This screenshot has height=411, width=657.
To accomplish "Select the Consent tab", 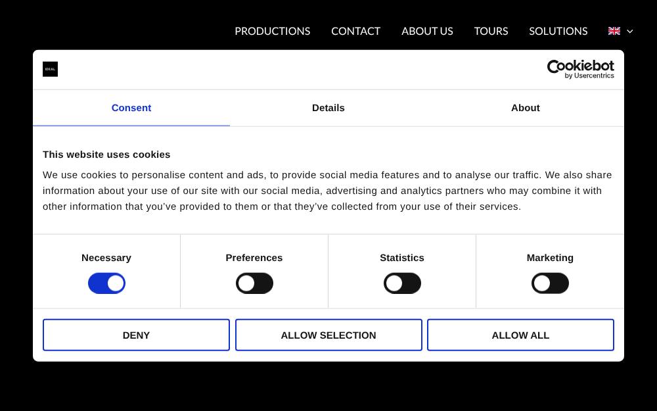I will pos(131,108).
